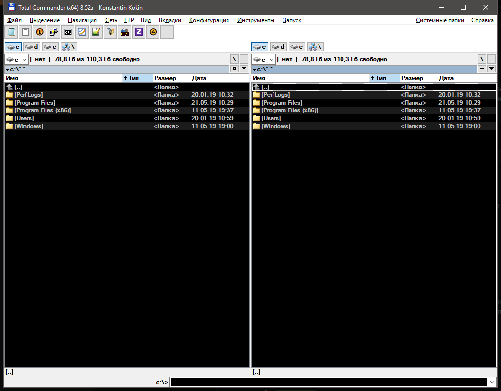Switch right panel to drive e
501x391 pixels.
(297, 47)
